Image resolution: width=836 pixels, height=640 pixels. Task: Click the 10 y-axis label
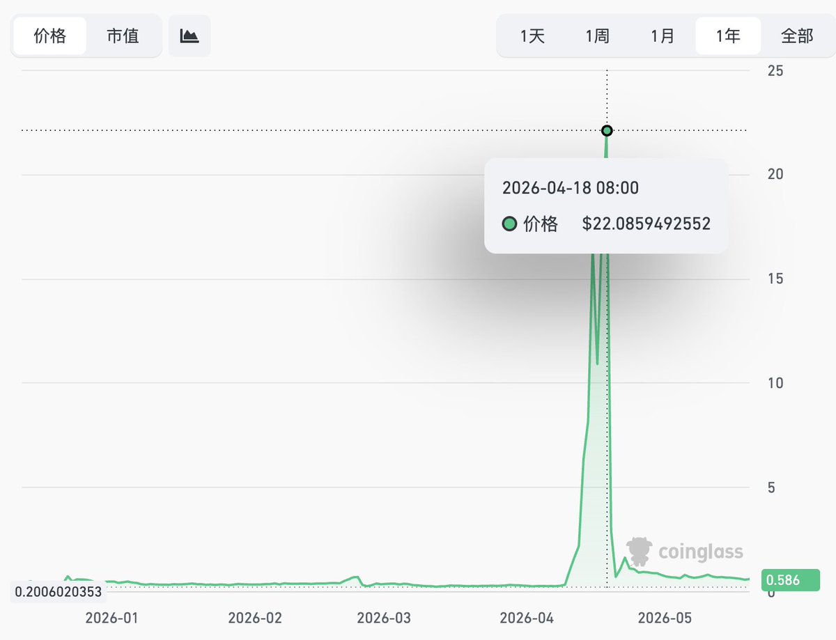point(775,382)
